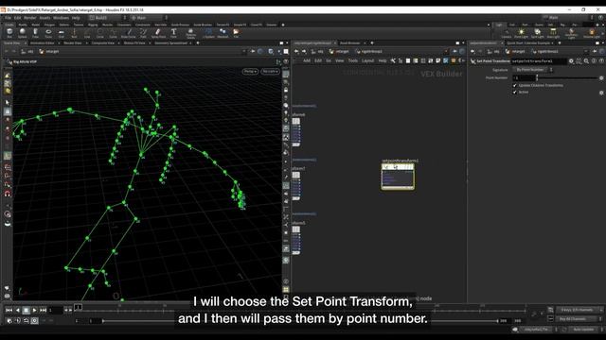Select the File shelf tool
606x340 pixels.
(x=236, y=33)
